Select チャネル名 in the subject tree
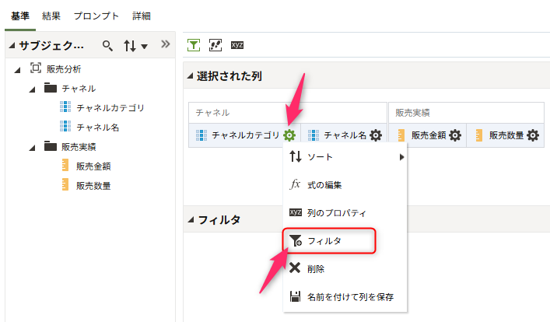Viewport: 550px width, 322px height. (98, 127)
